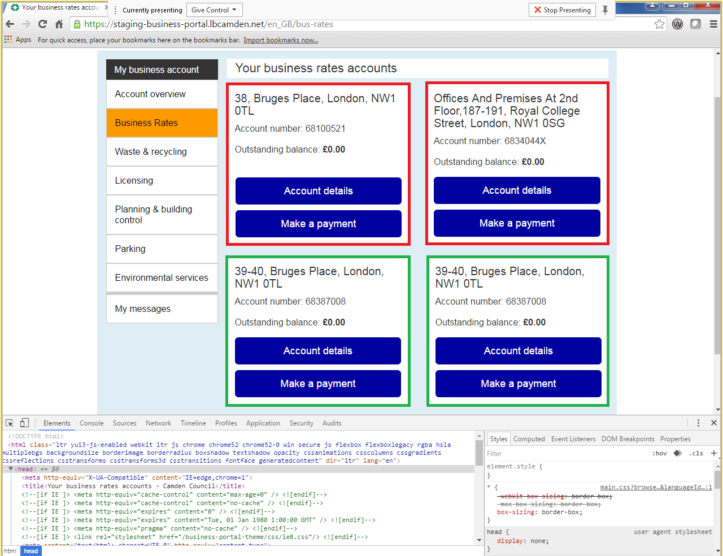This screenshot has height=556, width=723.
Task: Open Parking in the sidebar menu
Action: pos(162,249)
